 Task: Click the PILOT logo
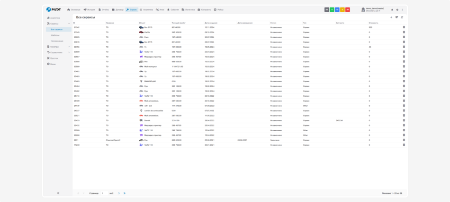coord(54,9)
